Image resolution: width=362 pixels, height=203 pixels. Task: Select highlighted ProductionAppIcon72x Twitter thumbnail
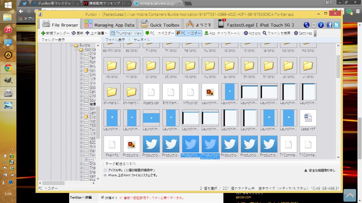pyautogui.click(x=210, y=147)
